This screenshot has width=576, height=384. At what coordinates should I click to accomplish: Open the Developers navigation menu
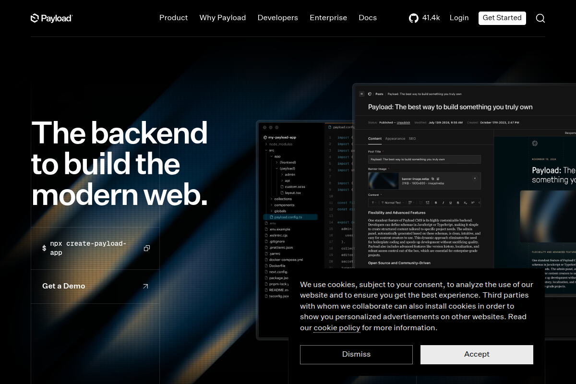pos(277,18)
